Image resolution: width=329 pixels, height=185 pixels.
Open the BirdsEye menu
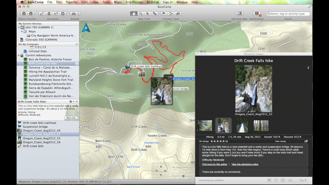point(153,2)
